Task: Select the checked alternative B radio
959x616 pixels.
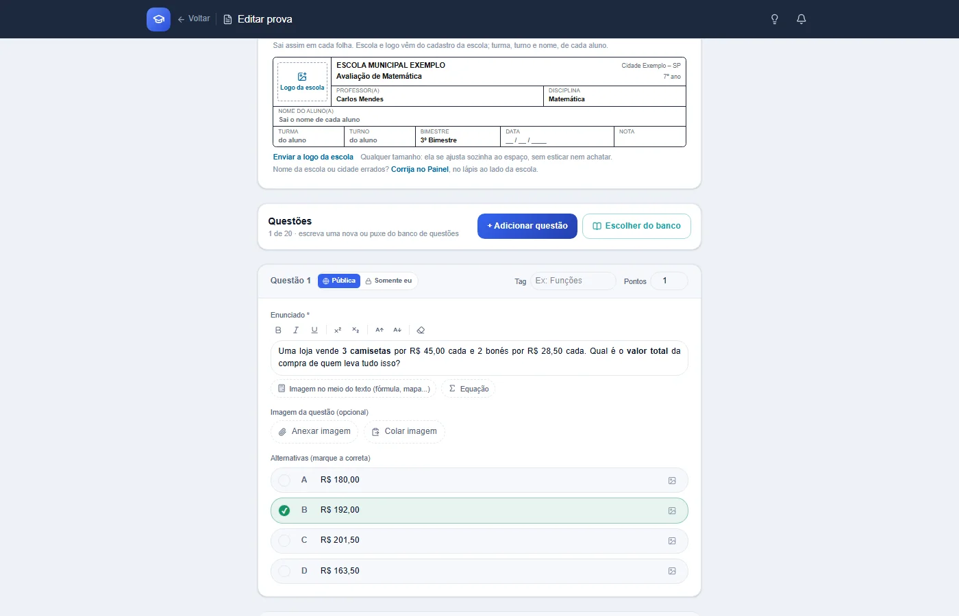Action: [284, 511]
